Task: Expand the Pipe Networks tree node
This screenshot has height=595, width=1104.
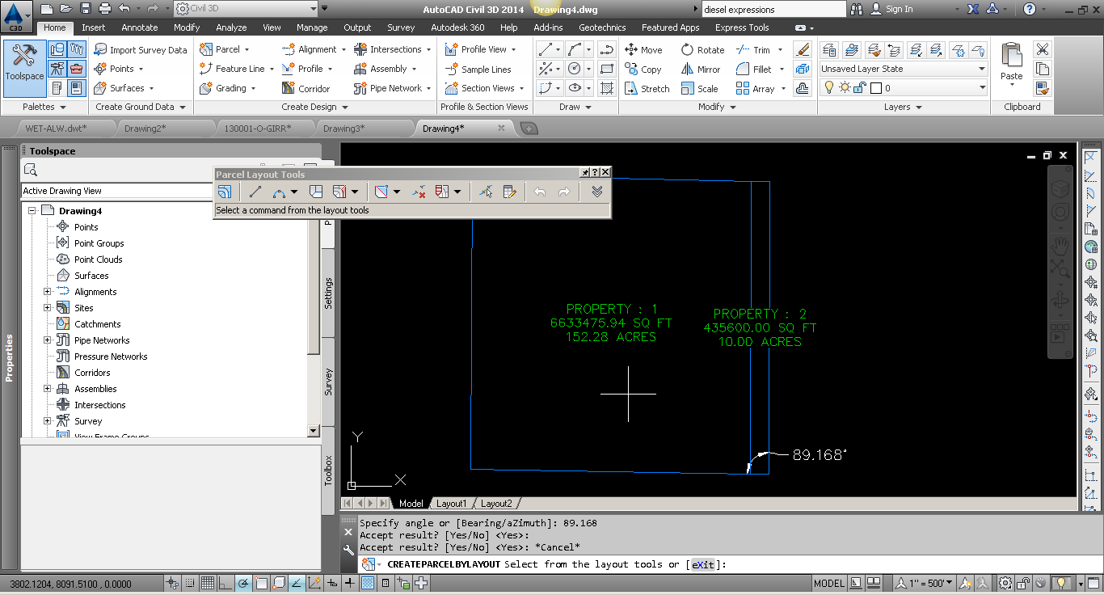Action: tap(47, 340)
